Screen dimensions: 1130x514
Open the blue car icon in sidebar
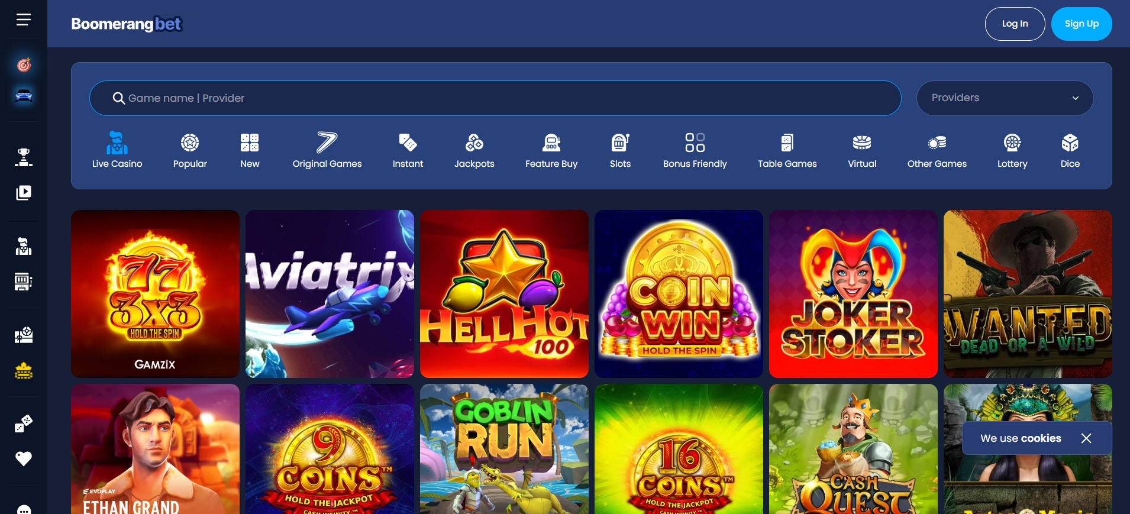(24, 95)
